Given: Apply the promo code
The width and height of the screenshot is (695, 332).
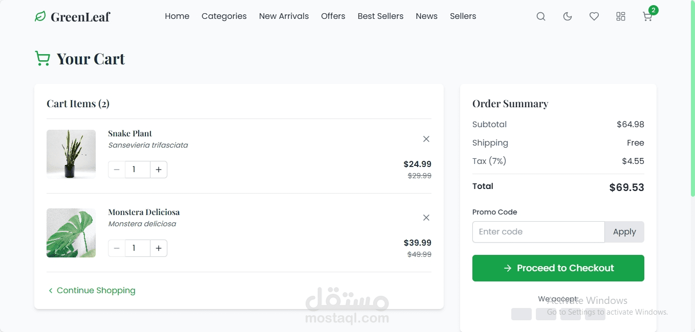Looking at the screenshot, I should click(x=624, y=232).
